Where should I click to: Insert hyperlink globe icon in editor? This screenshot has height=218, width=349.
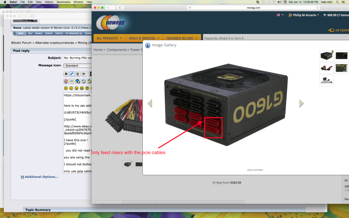point(78,81)
